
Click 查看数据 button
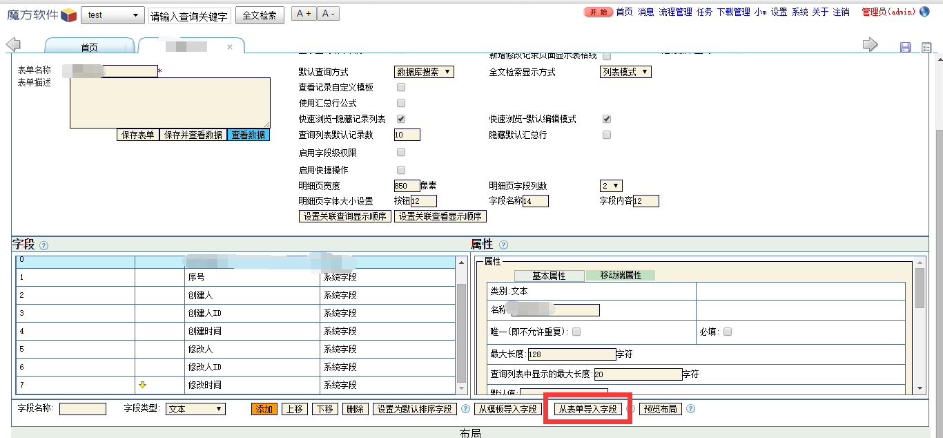(x=248, y=135)
